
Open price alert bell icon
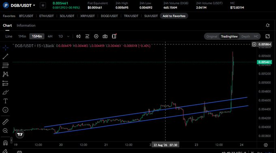point(267,25)
